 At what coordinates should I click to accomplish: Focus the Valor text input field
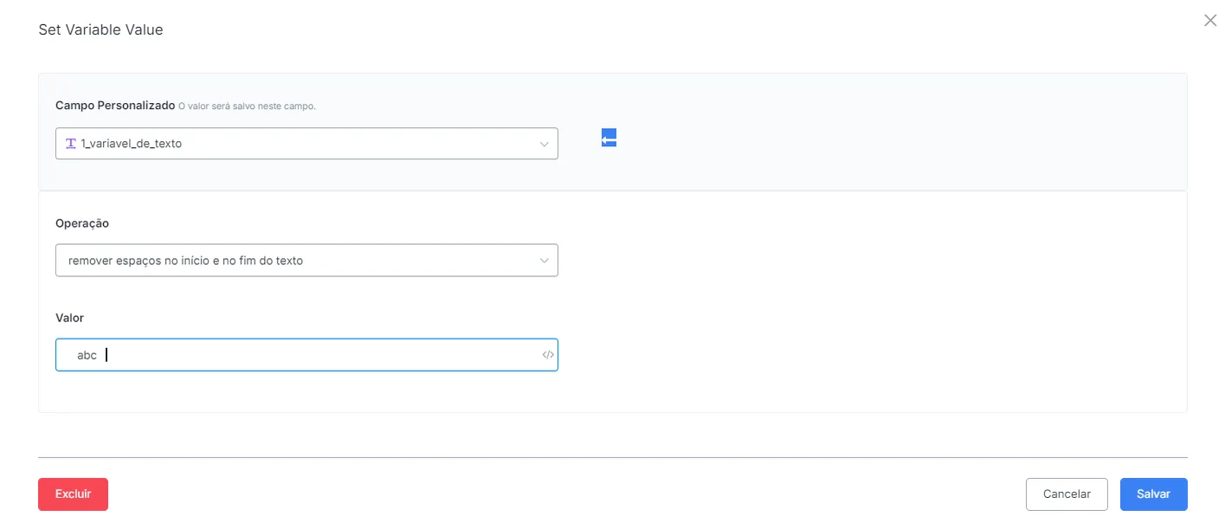point(306,354)
